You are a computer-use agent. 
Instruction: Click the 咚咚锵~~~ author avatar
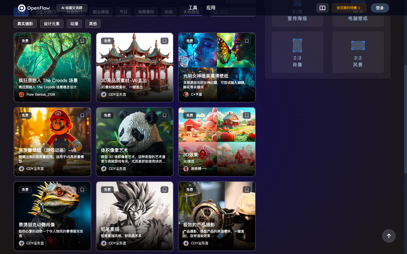pos(186,169)
